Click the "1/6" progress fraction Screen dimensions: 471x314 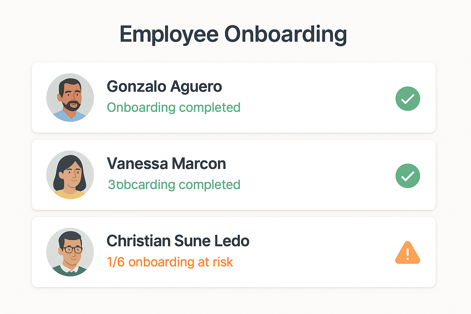[116, 262]
